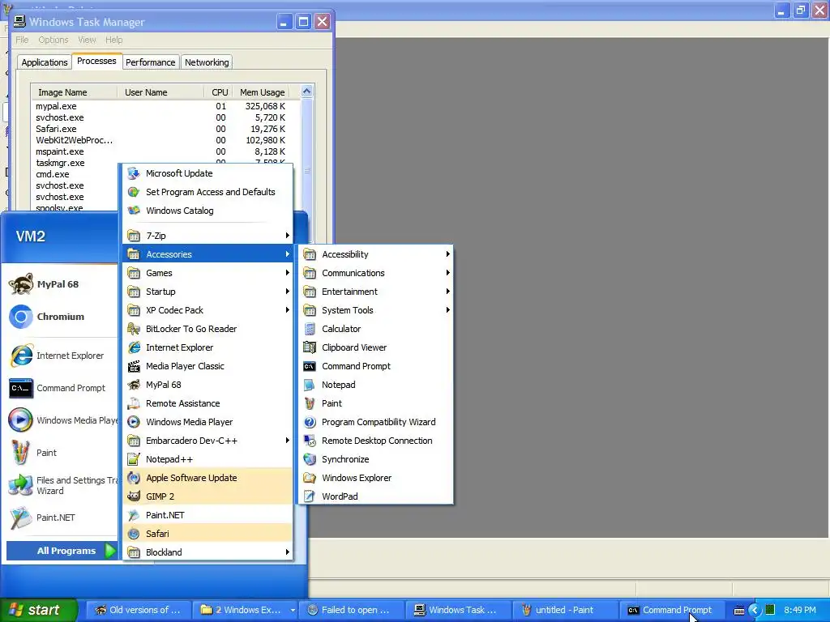The height and width of the screenshot is (622, 830).
Task: Open Task Manager Help menu
Action: (113, 40)
